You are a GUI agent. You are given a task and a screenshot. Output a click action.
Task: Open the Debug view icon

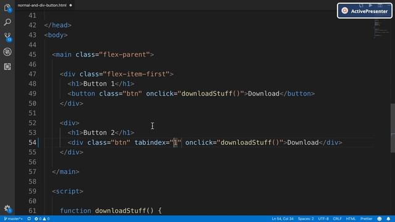(x=7, y=52)
